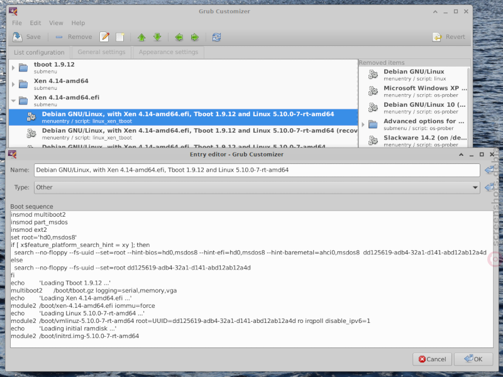Click Grub Customizer app icon in main title bar
This screenshot has height=377, width=503.
click(x=13, y=11)
